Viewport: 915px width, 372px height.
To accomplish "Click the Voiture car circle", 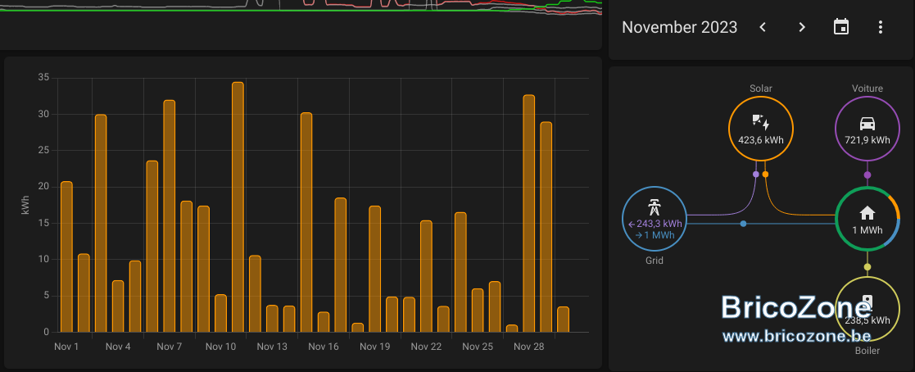I will coord(867,128).
